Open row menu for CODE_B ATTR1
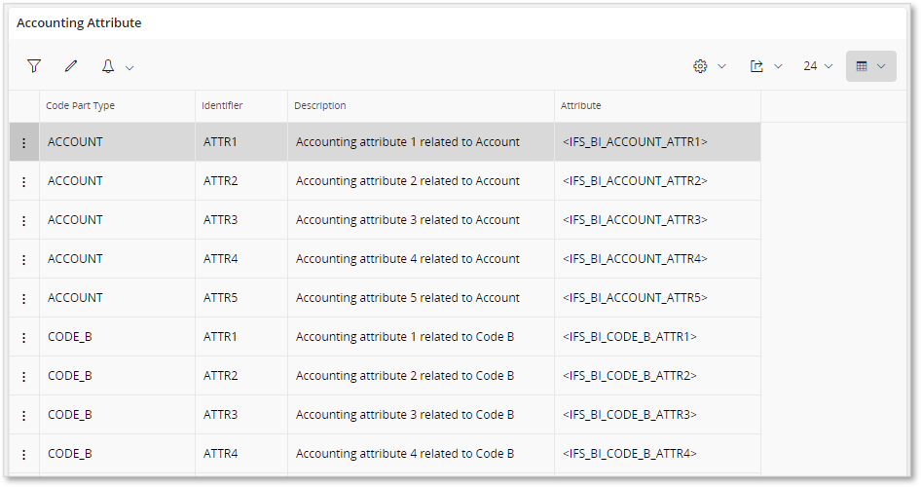921x487 pixels. click(x=24, y=337)
